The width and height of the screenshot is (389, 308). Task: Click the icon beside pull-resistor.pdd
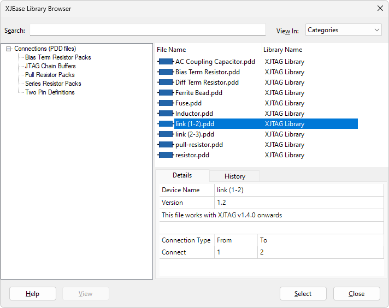pyautogui.click(x=166, y=145)
